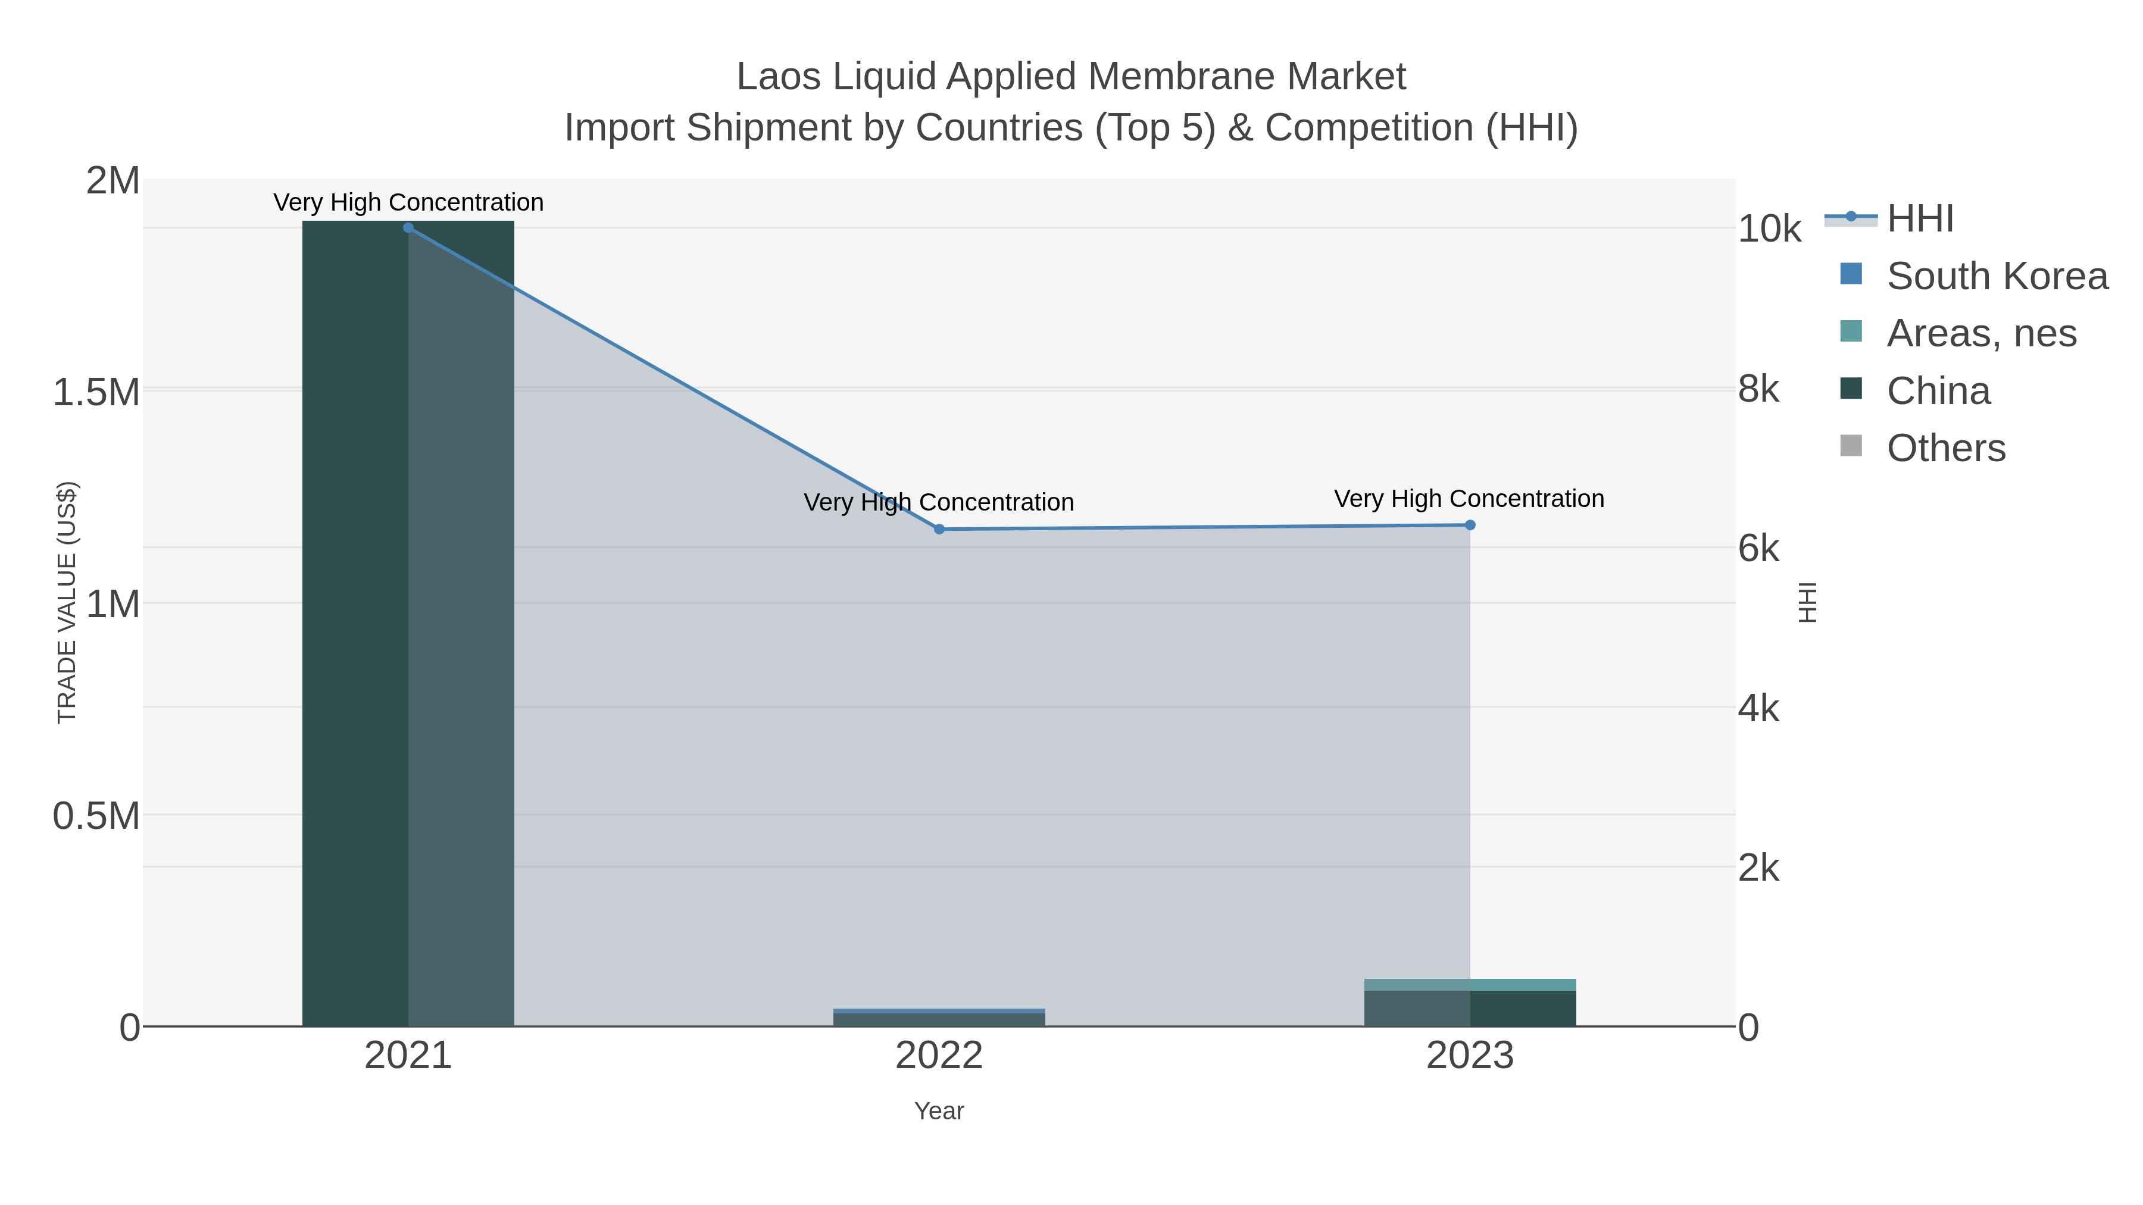2143x1205 pixels.
Task: Click the 8k tick on HHI axis
Action: pyautogui.click(x=1758, y=389)
